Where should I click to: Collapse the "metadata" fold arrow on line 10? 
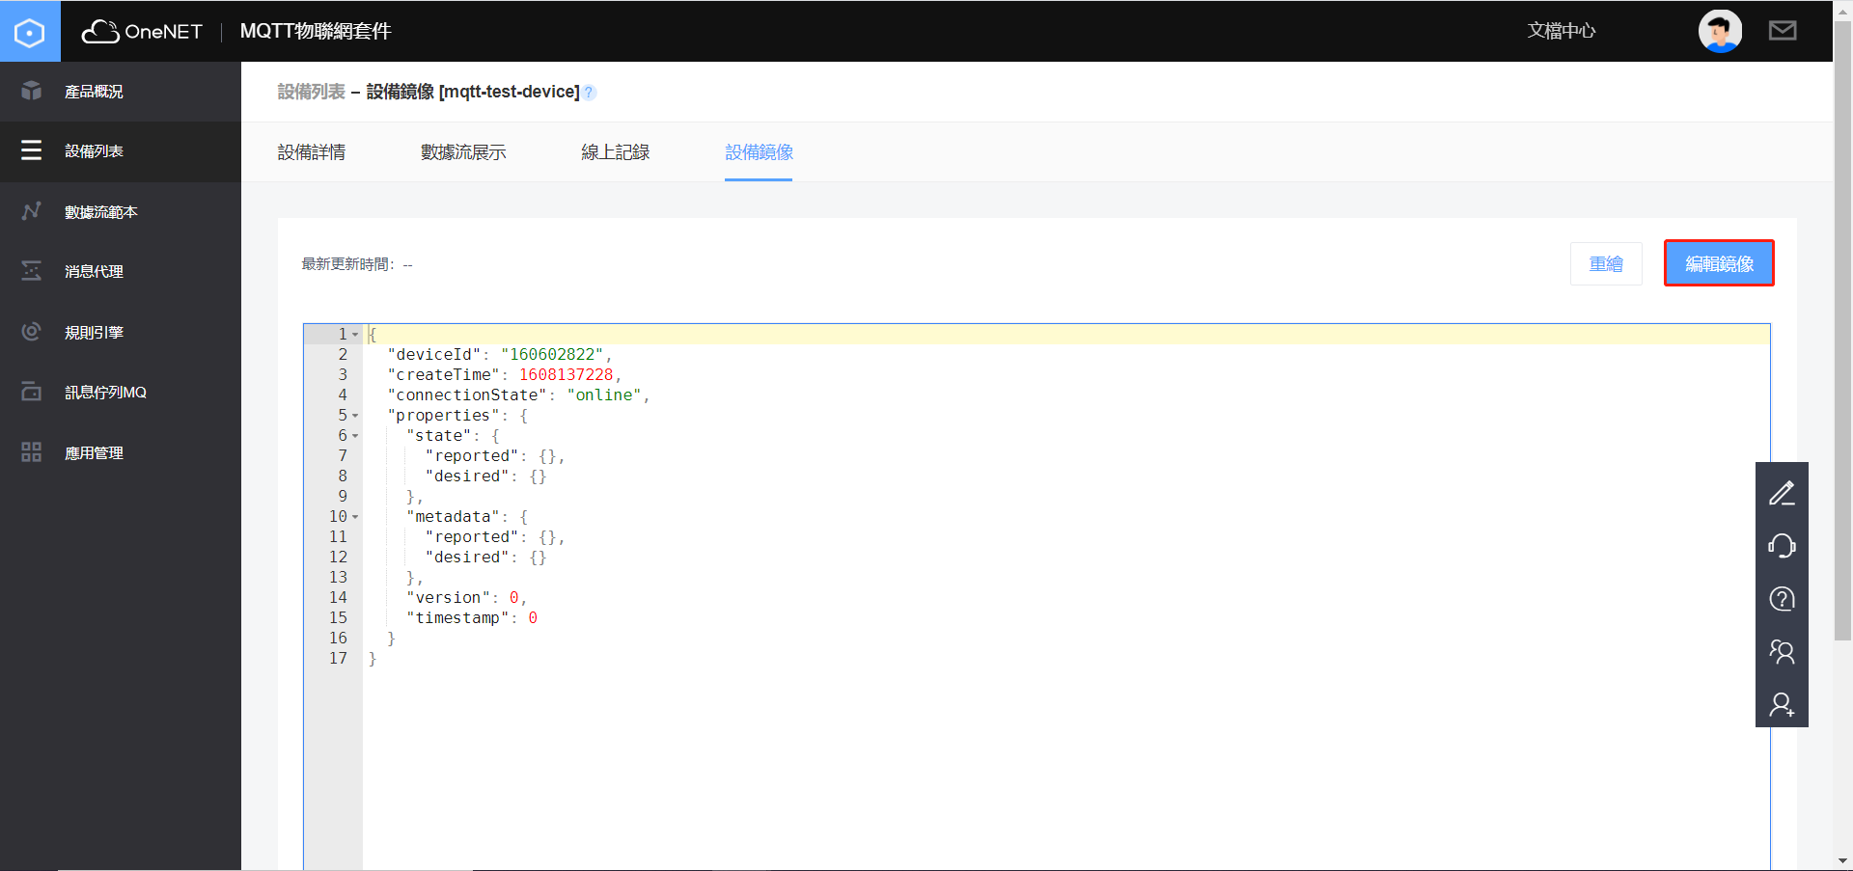pos(355,517)
